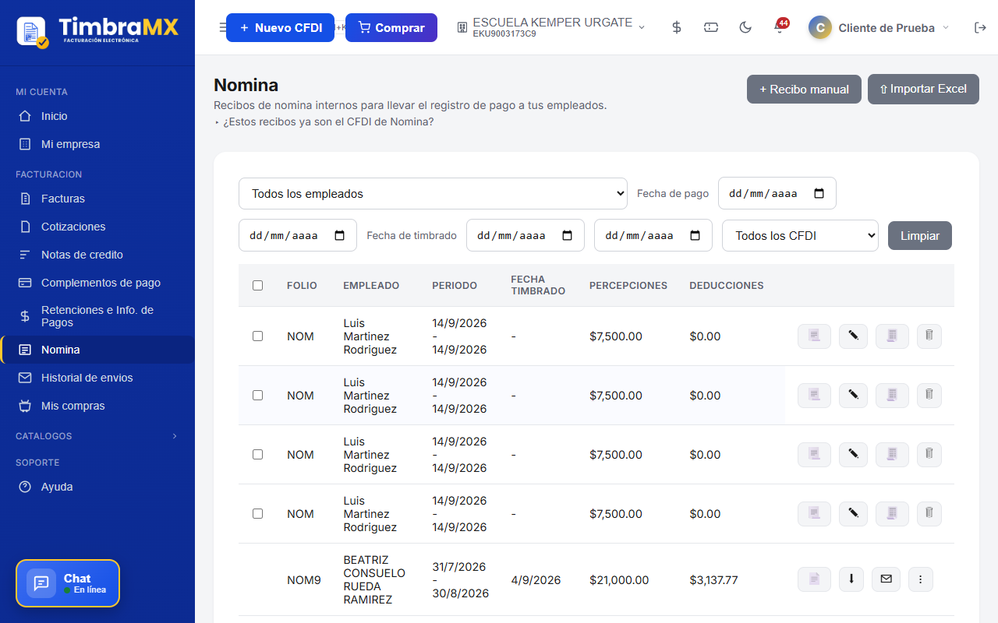View the document icon for NOM9 row
998x623 pixels.
pos(814,579)
